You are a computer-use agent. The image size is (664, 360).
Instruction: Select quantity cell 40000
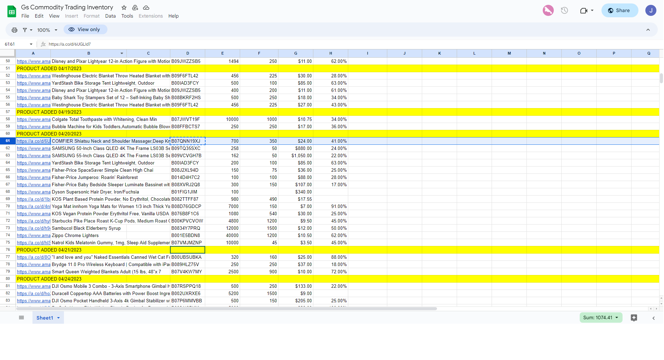coord(222,235)
